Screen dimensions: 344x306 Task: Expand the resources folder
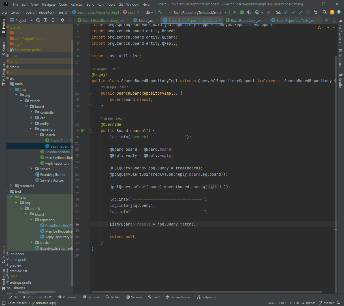point(11,186)
